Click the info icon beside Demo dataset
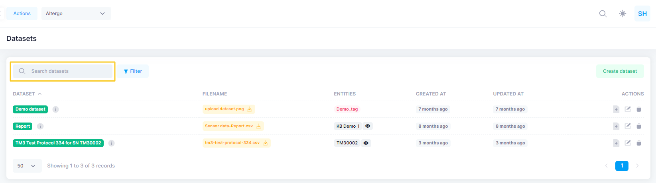 [x=56, y=109]
